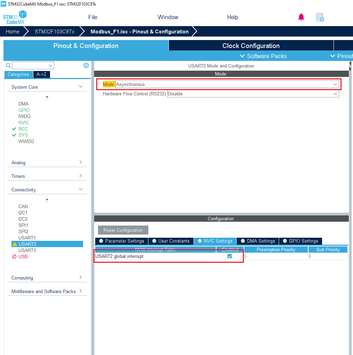Select the Categories tab
The width and height of the screenshot is (353, 355).
tap(18, 74)
